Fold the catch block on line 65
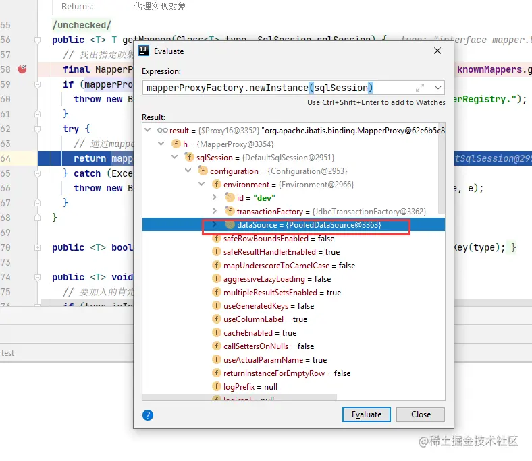532x461 pixels. (x=37, y=173)
